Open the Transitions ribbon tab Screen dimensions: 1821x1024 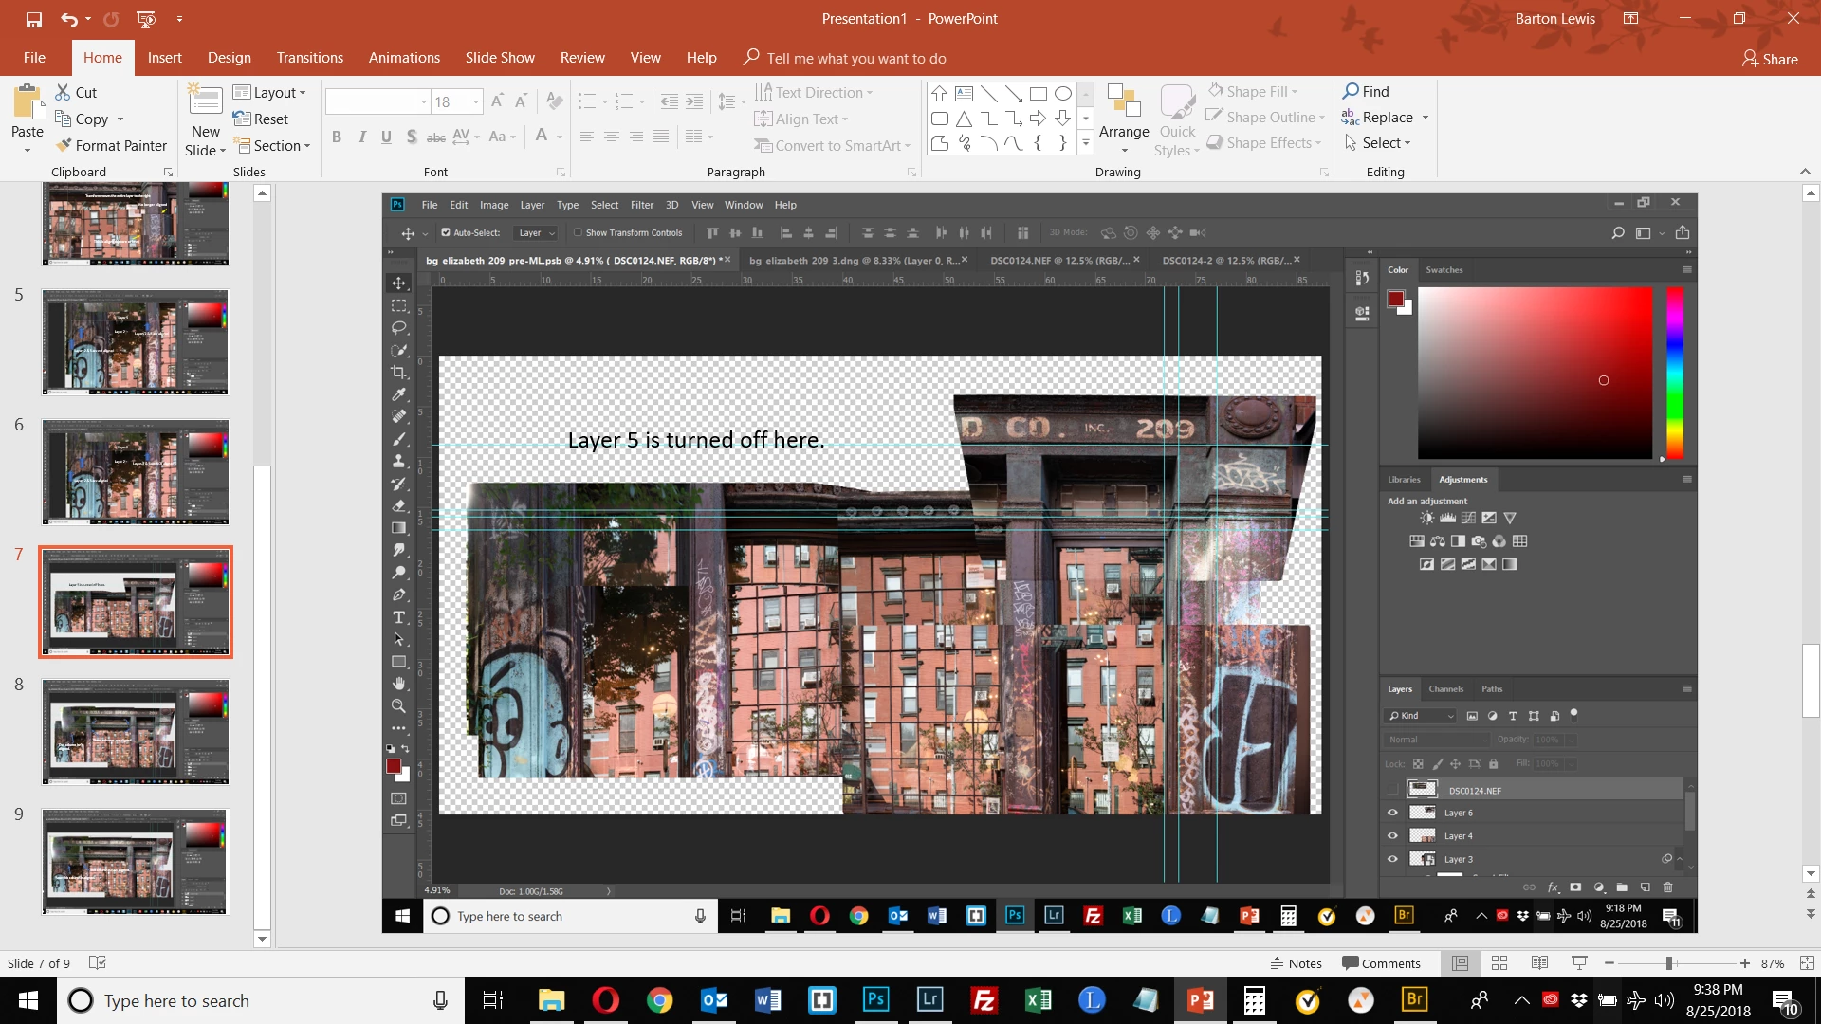pyautogui.click(x=309, y=58)
